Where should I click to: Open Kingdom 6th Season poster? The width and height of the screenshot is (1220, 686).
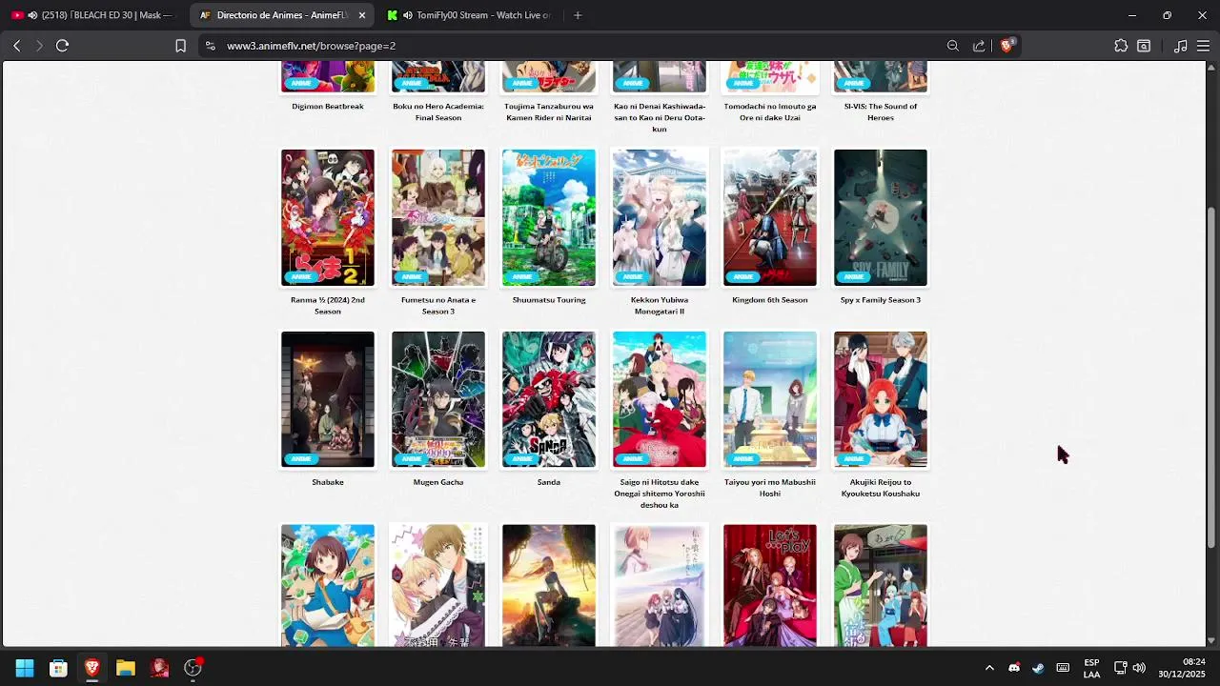tap(770, 217)
